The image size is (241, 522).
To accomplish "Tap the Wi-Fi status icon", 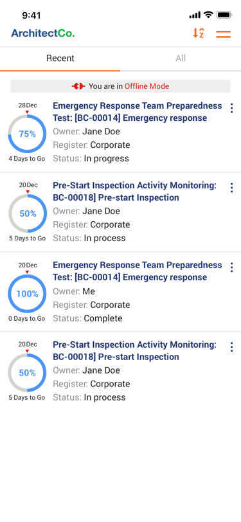I will point(208,15).
